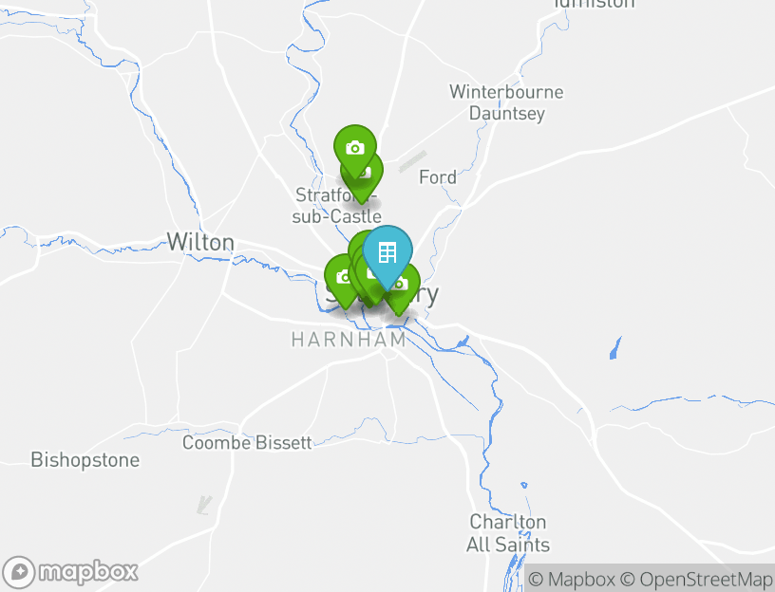The height and width of the screenshot is (592, 775).
Task: Open the Mapbox logo link
Action: coord(69,572)
